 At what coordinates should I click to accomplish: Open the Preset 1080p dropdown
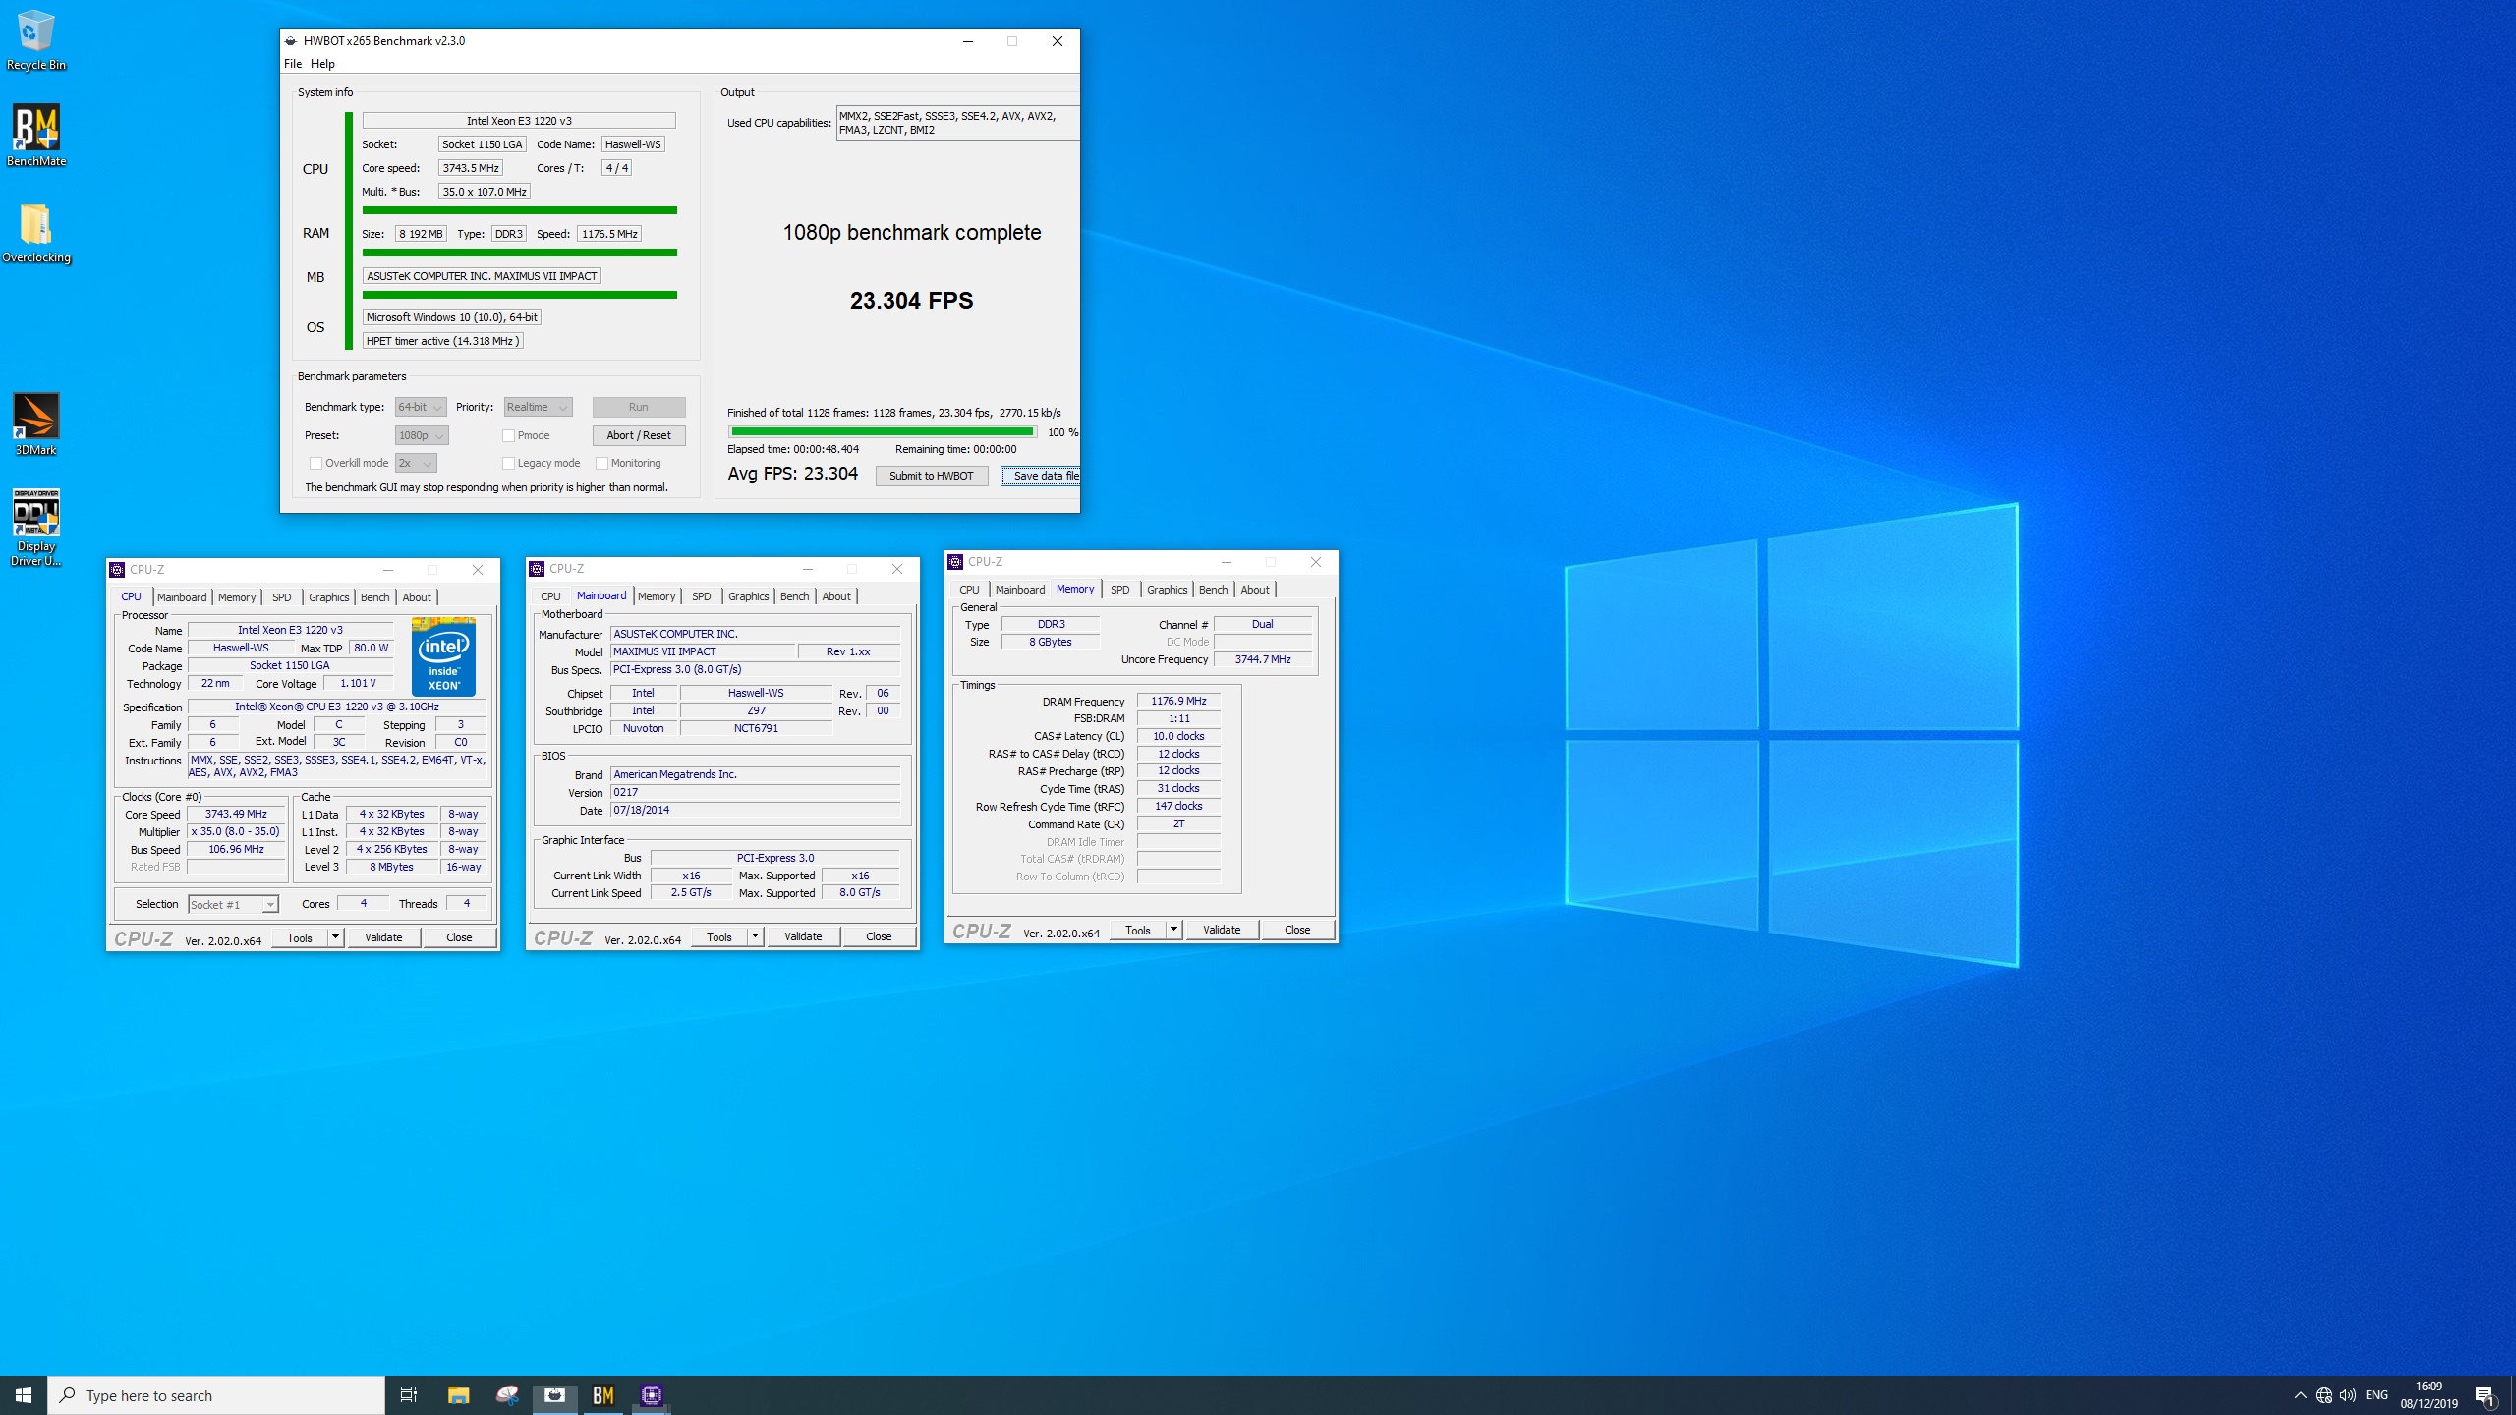click(x=422, y=435)
